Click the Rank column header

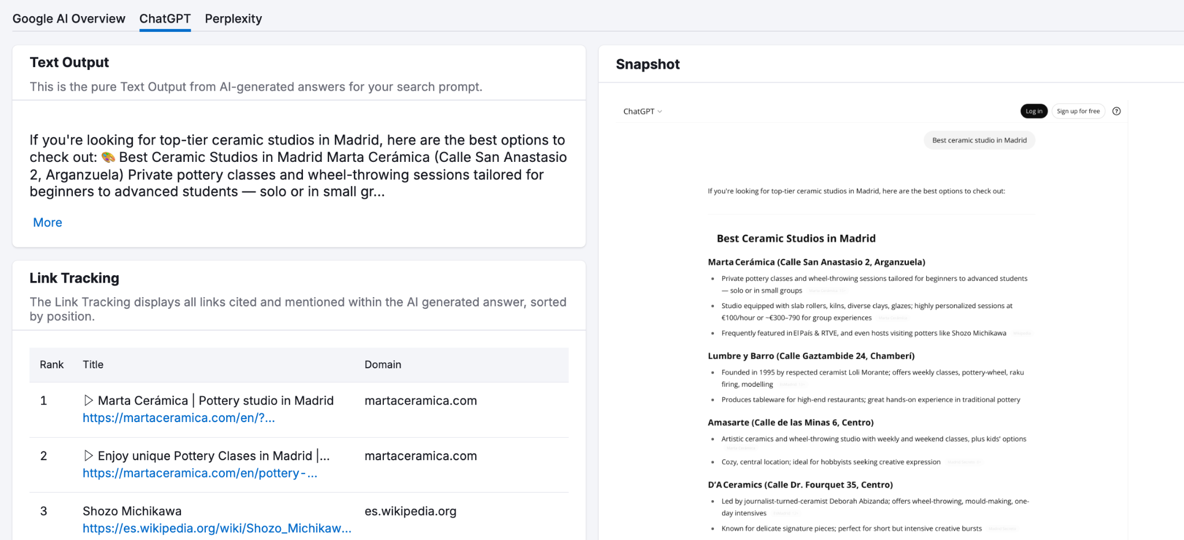(51, 365)
